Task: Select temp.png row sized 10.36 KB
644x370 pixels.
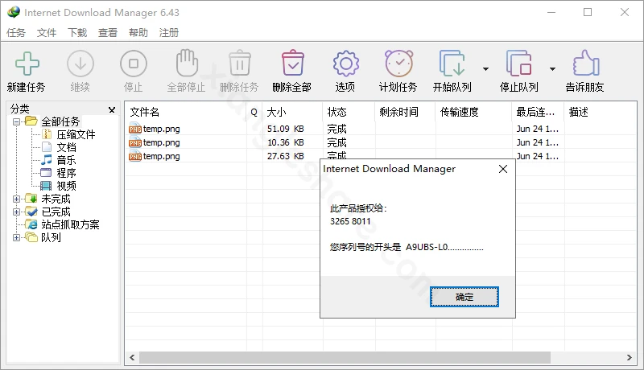Action: [x=381, y=142]
